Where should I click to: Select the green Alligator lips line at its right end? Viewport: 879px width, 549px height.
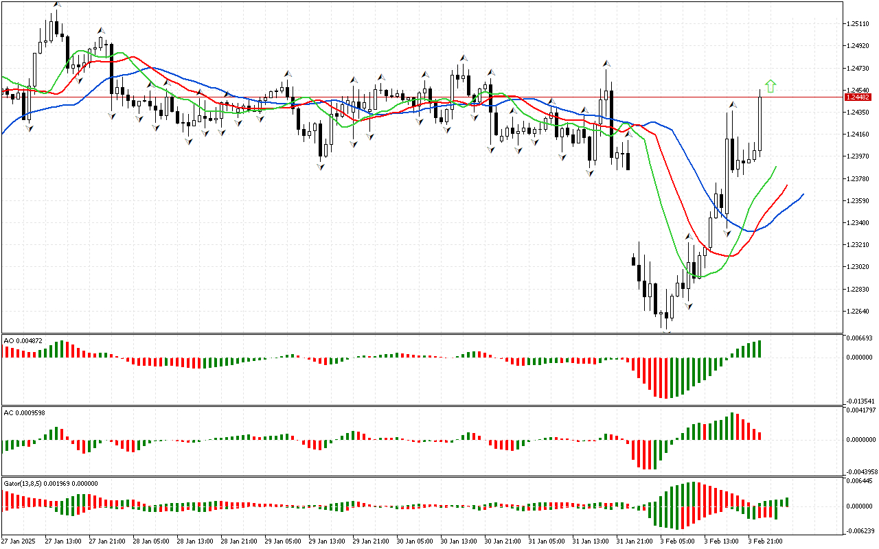click(775, 167)
